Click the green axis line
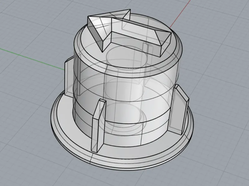This screenshot has height=186, width=249. click(x=32, y=59)
